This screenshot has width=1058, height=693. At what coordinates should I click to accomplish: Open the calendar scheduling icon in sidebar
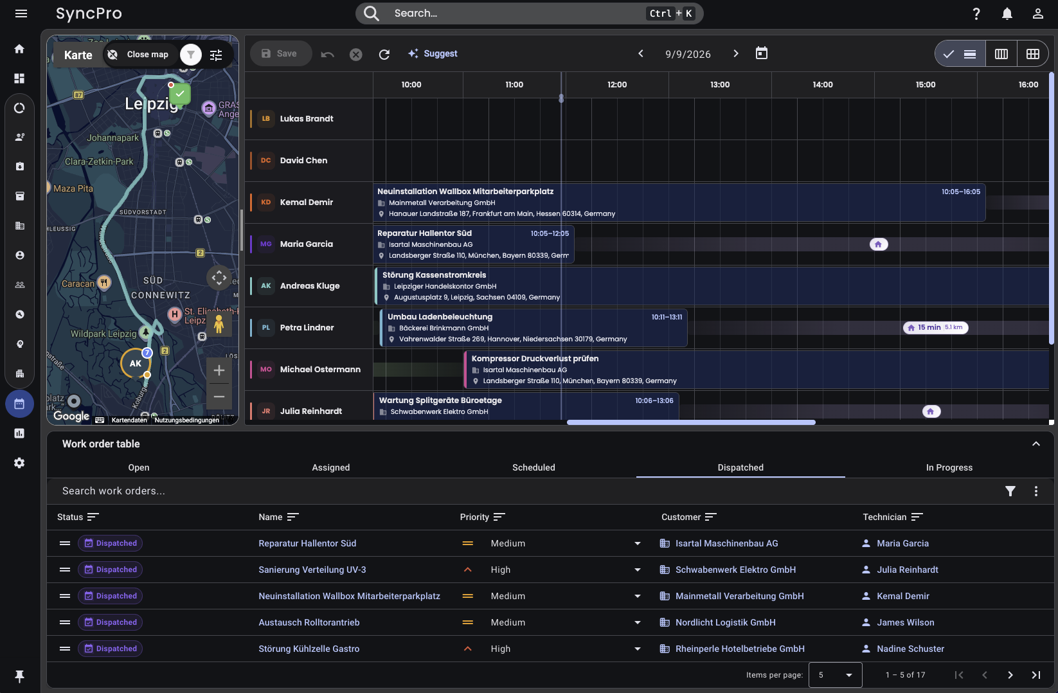coord(19,404)
